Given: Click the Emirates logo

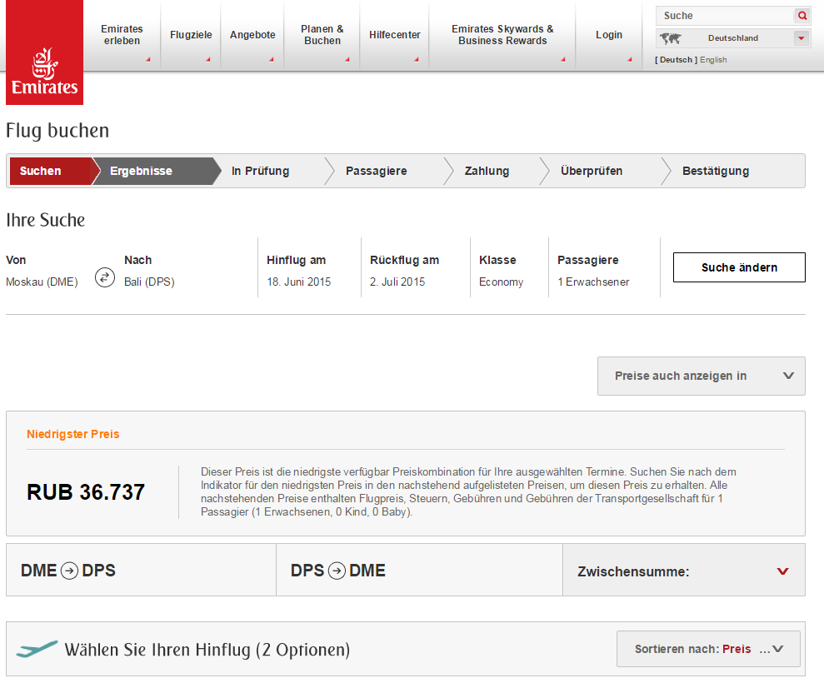Looking at the screenshot, I should [45, 52].
